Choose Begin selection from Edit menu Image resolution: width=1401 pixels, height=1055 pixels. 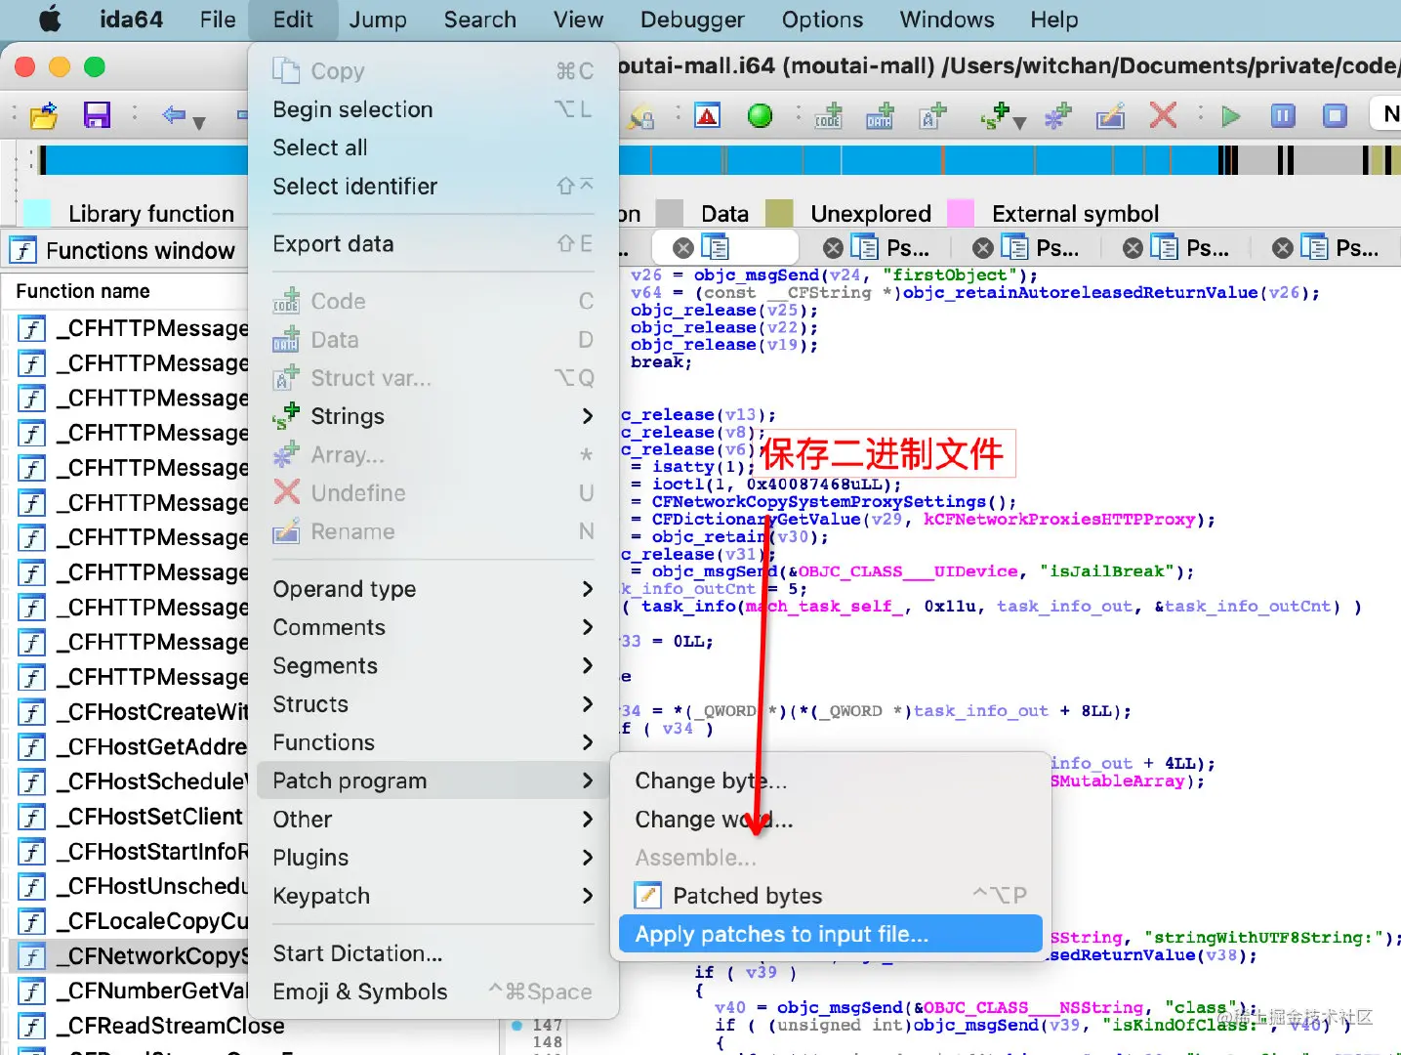pyautogui.click(x=433, y=109)
